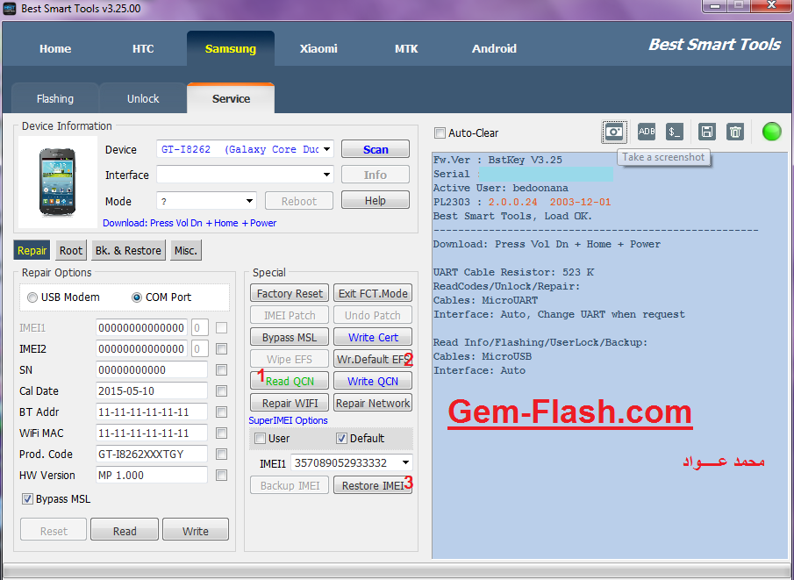Take a screenshot with the camera icon
Screen dimensions: 794x580
click(x=614, y=132)
